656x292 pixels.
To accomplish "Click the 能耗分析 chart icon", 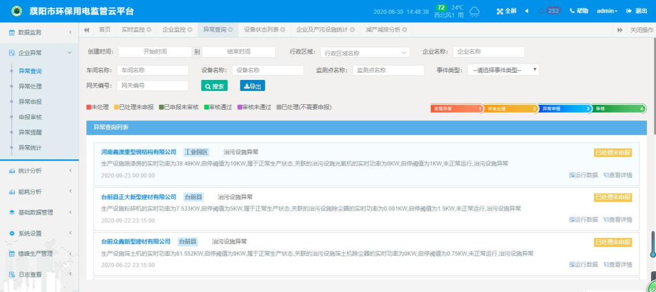I will [12, 192].
